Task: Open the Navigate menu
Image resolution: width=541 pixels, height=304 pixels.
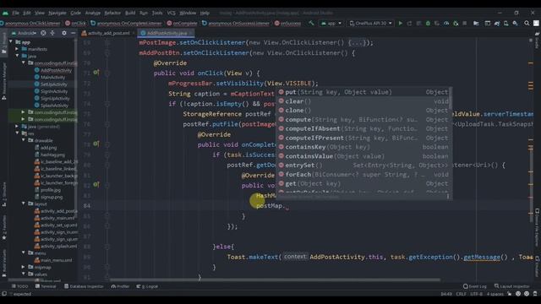Action: (57, 13)
